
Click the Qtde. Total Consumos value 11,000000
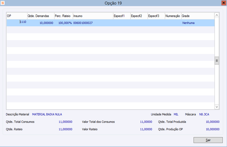pos(66,122)
